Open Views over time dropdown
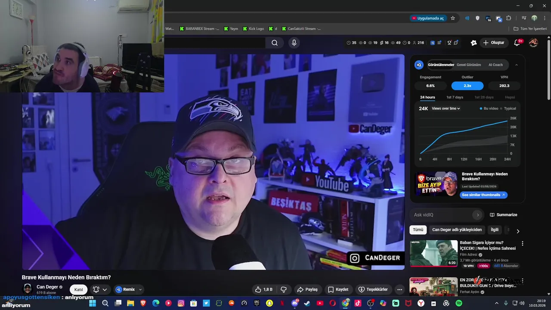Viewport: 551px width, 310px height. [446, 108]
